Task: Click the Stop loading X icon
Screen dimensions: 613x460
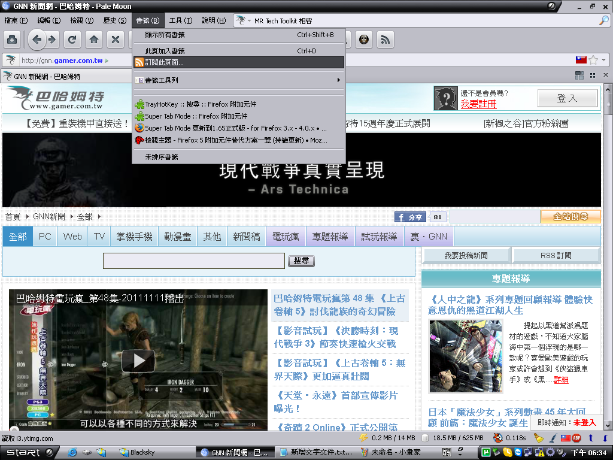Action: point(116,40)
